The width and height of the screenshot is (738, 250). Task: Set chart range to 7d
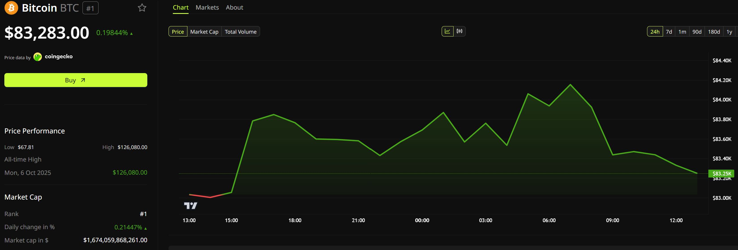(669, 32)
